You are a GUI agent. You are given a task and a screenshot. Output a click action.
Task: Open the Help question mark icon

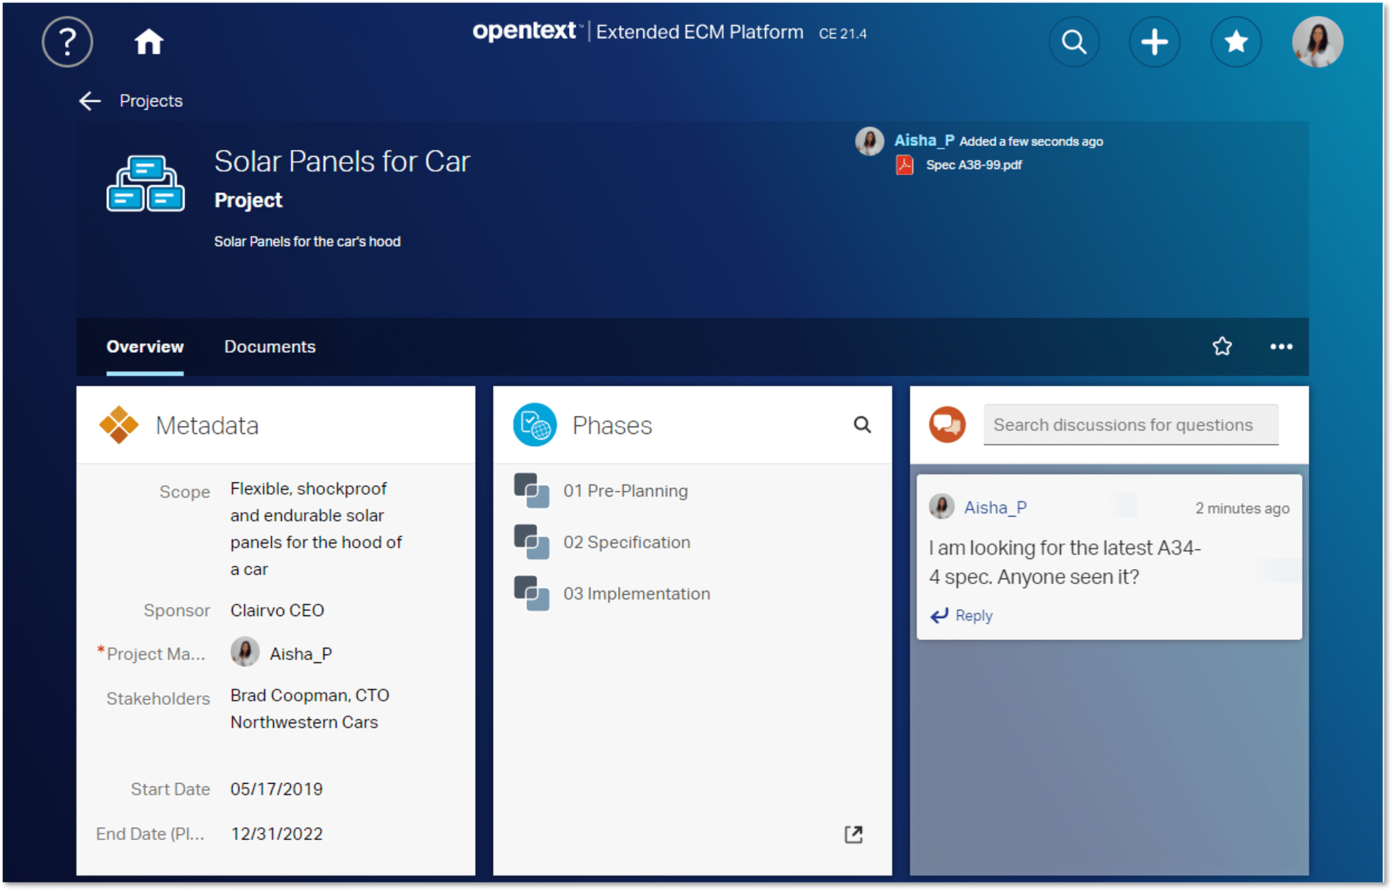[x=67, y=42]
